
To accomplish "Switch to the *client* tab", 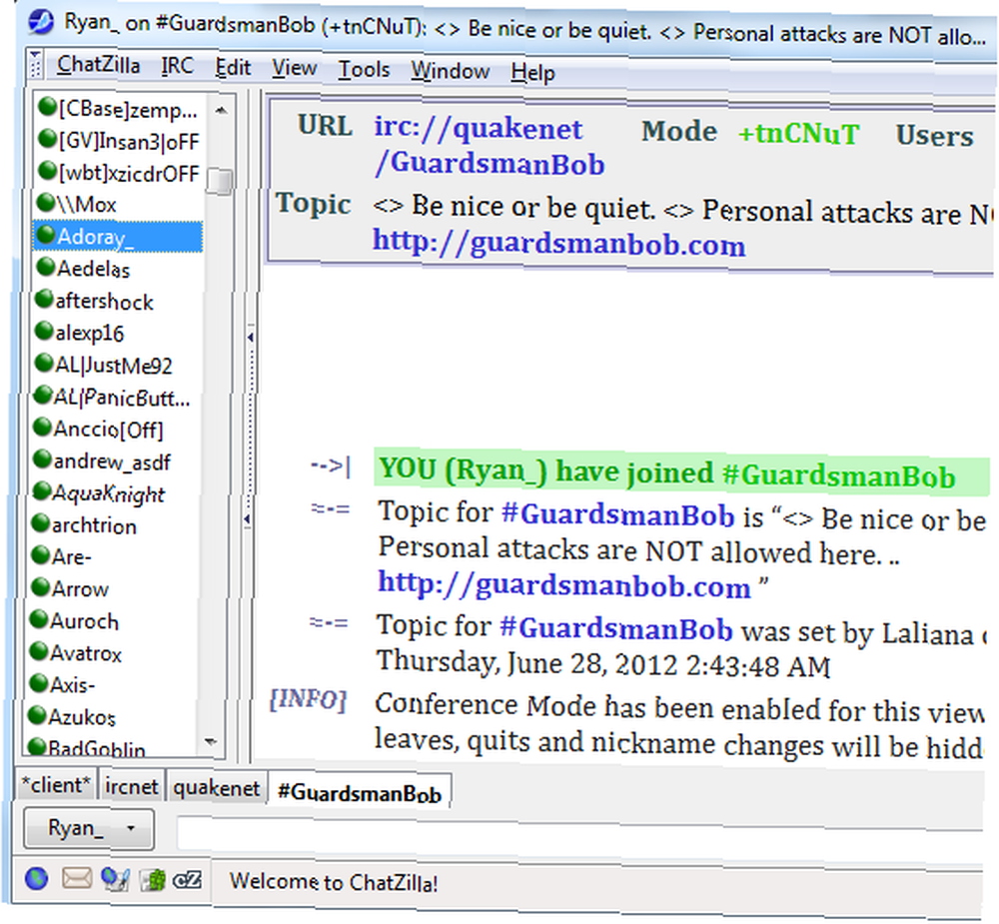I will [56, 784].
